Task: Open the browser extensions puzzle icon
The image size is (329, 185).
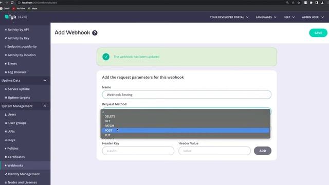Action: pos(311,3)
